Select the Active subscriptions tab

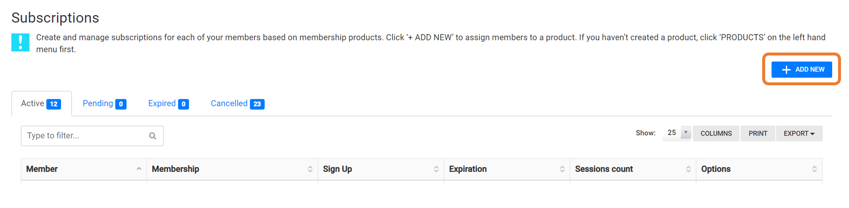41,103
